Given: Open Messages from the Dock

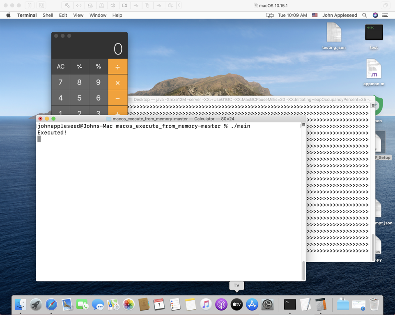Looking at the screenshot, I should pyautogui.click(x=97, y=304).
